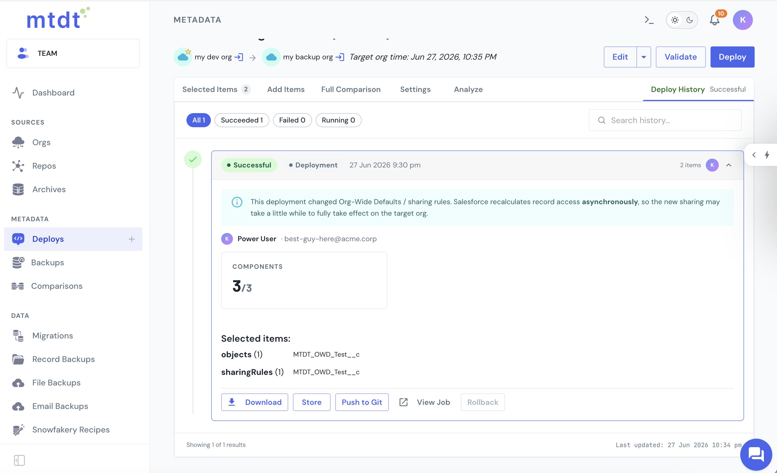
Task: Collapse the deployment entry chevron
Action: click(x=728, y=165)
